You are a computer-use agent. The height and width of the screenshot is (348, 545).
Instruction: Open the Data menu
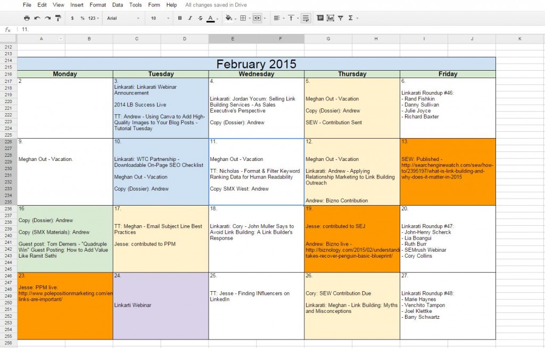tap(118, 5)
